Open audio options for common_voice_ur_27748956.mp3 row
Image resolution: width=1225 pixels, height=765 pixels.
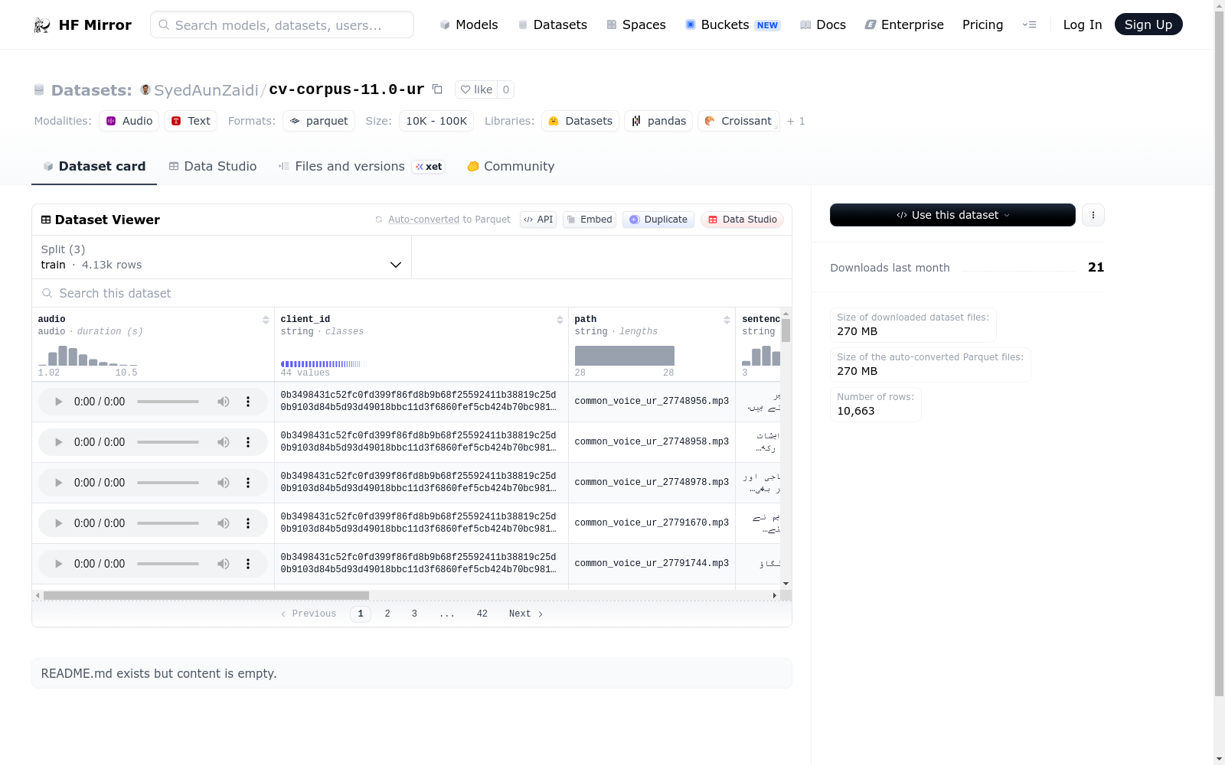click(248, 402)
